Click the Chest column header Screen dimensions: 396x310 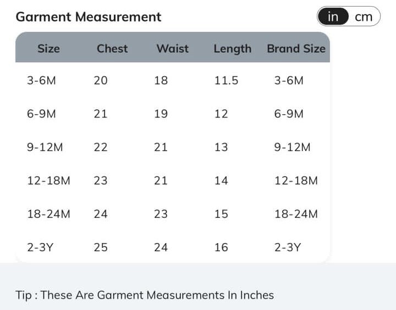[112, 48]
